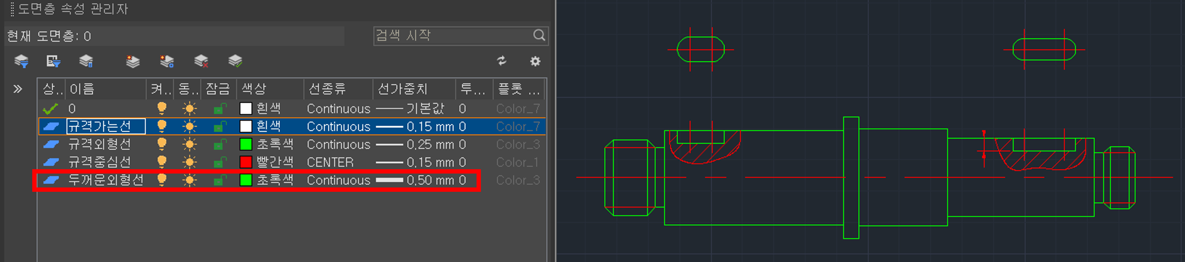Change 0.25 mm lineweight of 규격외형선
Viewport: 1185px width, 262px height.
[x=415, y=144]
